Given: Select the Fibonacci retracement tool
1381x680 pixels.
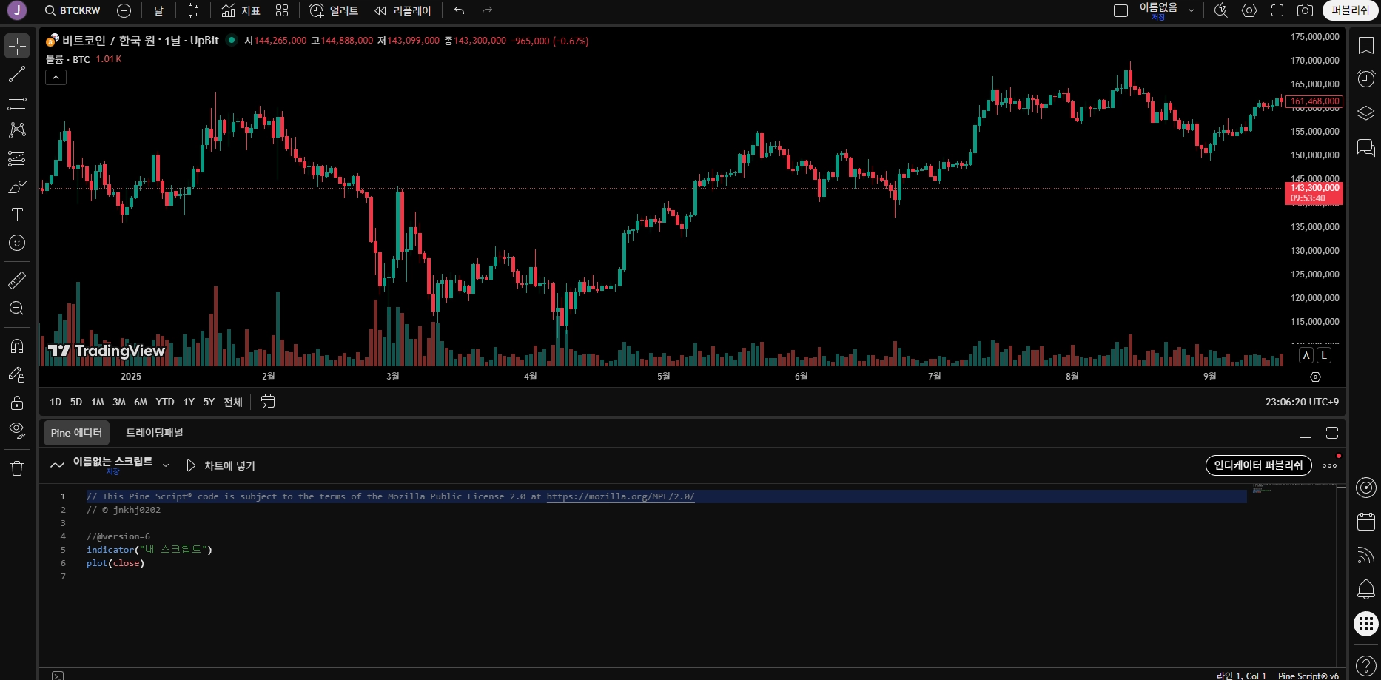Looking at the screenshot, I should [x=17, y=102].
